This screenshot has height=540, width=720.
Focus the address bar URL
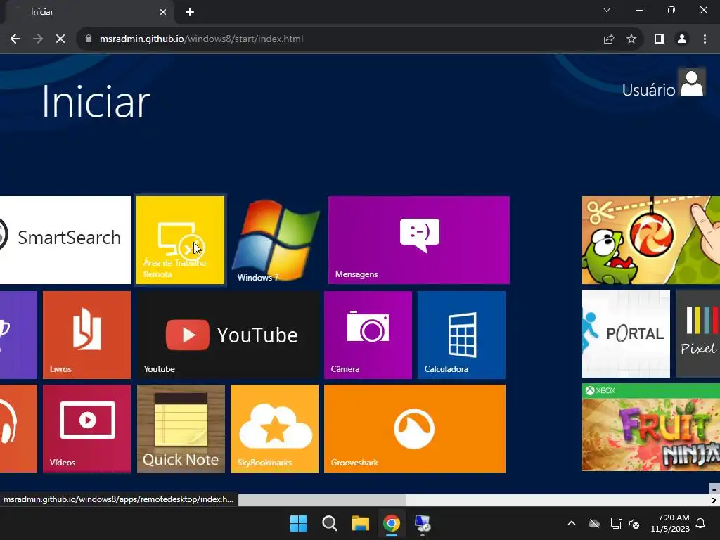pyautogui.click(x=201, y=39)
